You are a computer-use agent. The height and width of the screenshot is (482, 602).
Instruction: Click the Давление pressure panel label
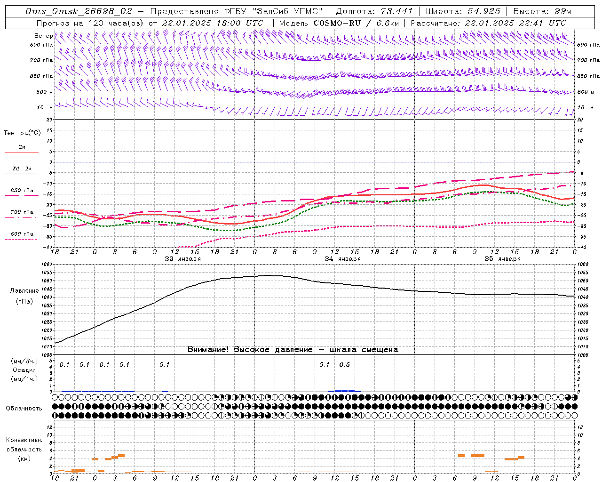point(24,291)
